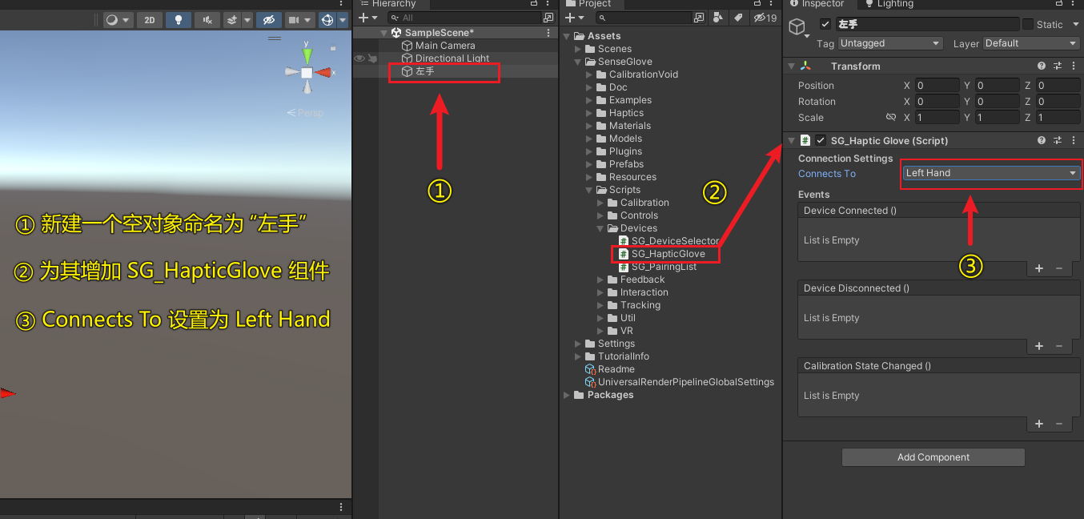Click green Y axis of orientation gizmo
This screenshot has width=1084, height=519.
tap(307, 54)
